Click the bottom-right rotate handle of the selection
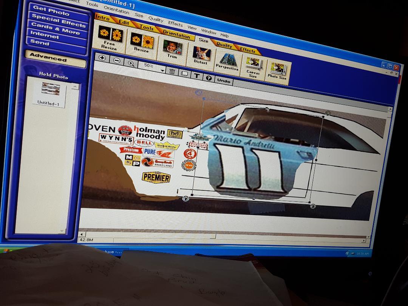This screenshot has height=306, width=408. [313, 206]
